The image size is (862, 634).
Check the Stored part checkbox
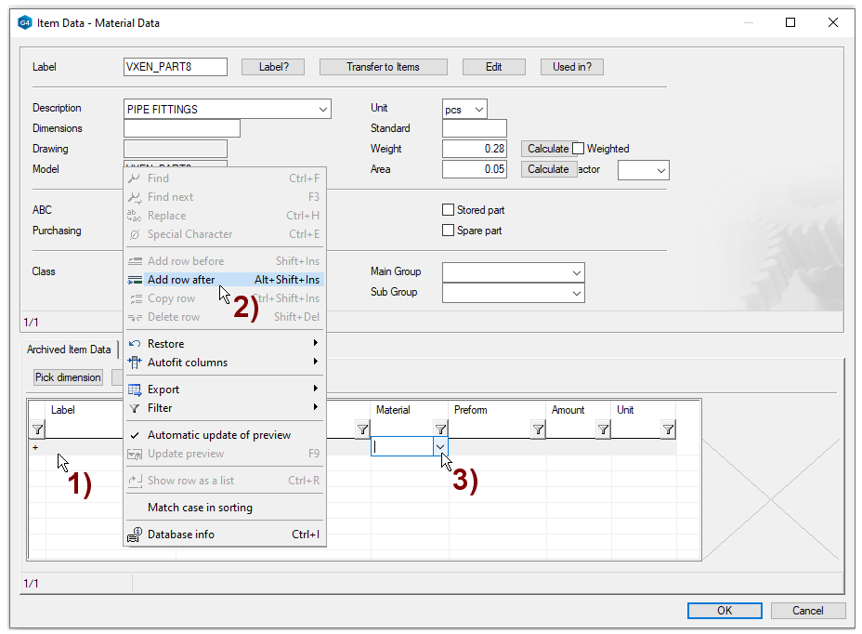coord(449,210)
